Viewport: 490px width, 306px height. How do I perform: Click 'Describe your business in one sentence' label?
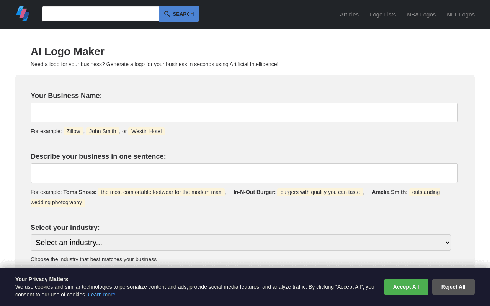98,156
